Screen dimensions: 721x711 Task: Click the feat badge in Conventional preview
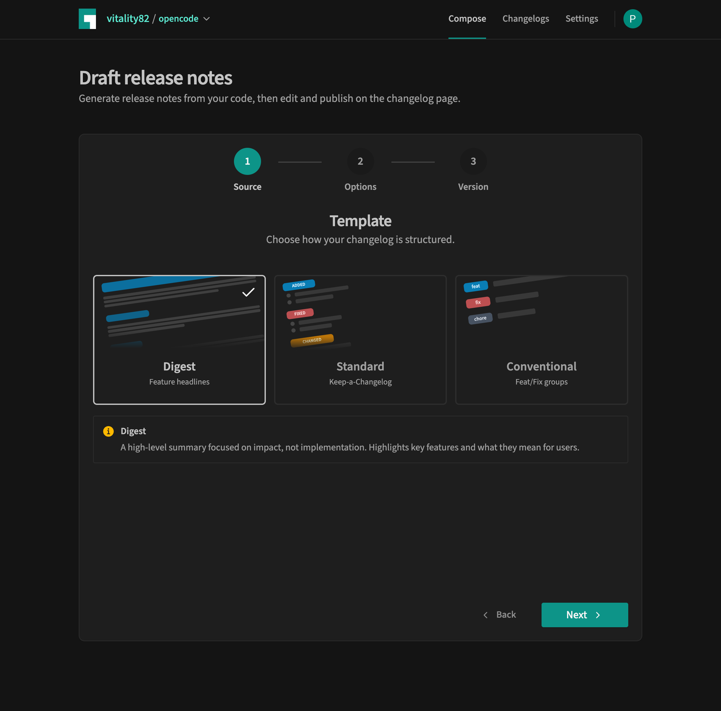pyautogui.click(x=476, y=286)
